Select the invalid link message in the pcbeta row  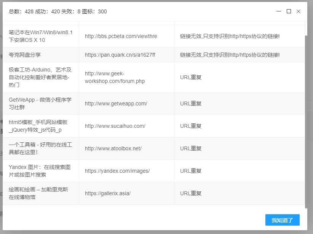point(230,36)
